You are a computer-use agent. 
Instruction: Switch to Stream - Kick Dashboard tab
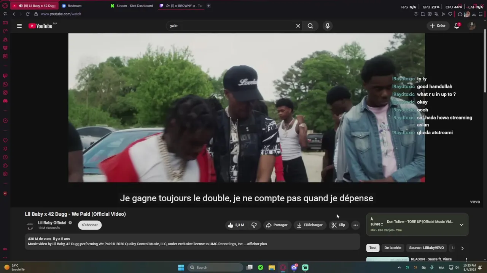click(132, 6)
